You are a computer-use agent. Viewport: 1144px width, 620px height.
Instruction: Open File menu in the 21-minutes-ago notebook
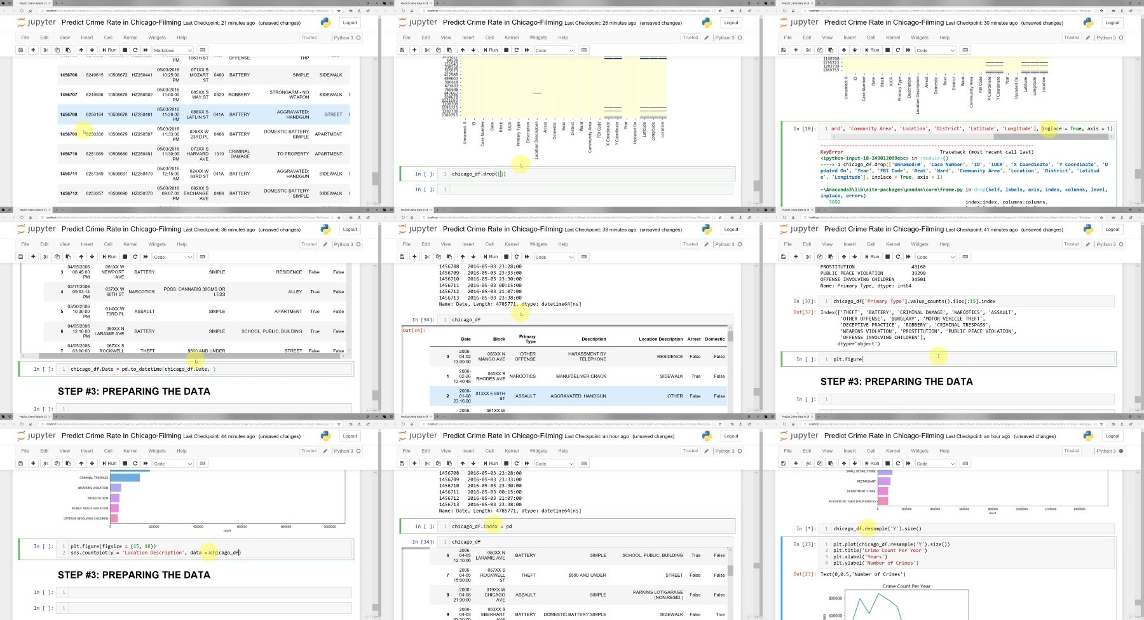tap(25, 38)
